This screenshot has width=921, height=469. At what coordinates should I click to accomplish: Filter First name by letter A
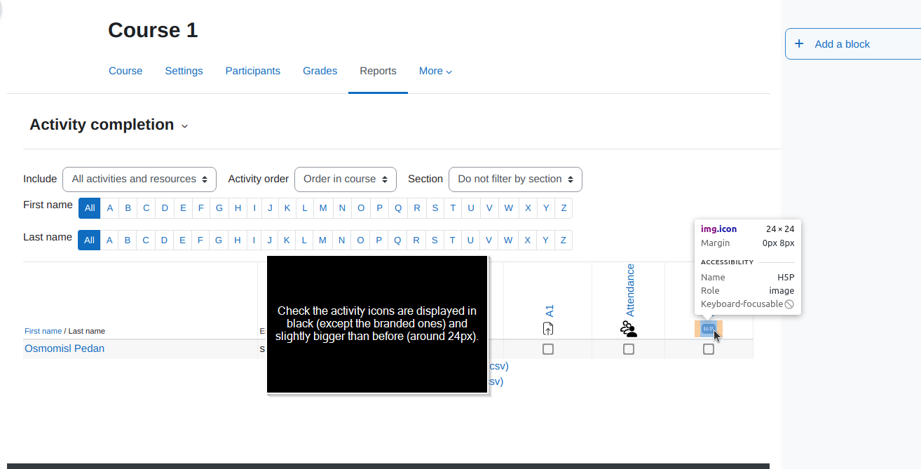pos(110,208)
